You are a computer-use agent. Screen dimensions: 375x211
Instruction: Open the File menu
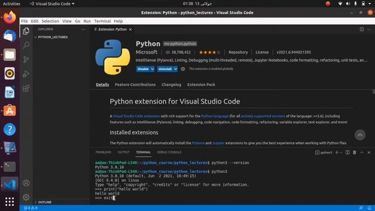tap(25, 21)
